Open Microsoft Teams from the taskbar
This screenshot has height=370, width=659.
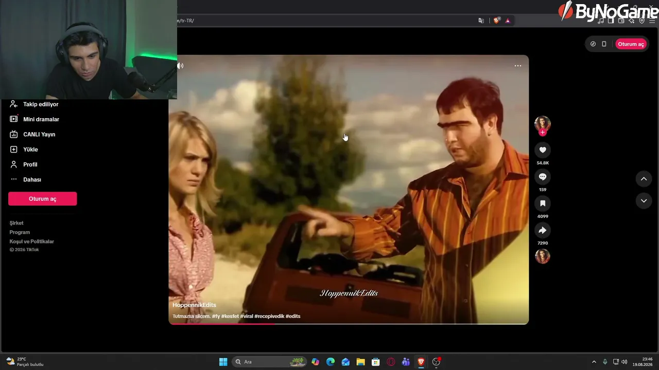click(x=406, y=362)
